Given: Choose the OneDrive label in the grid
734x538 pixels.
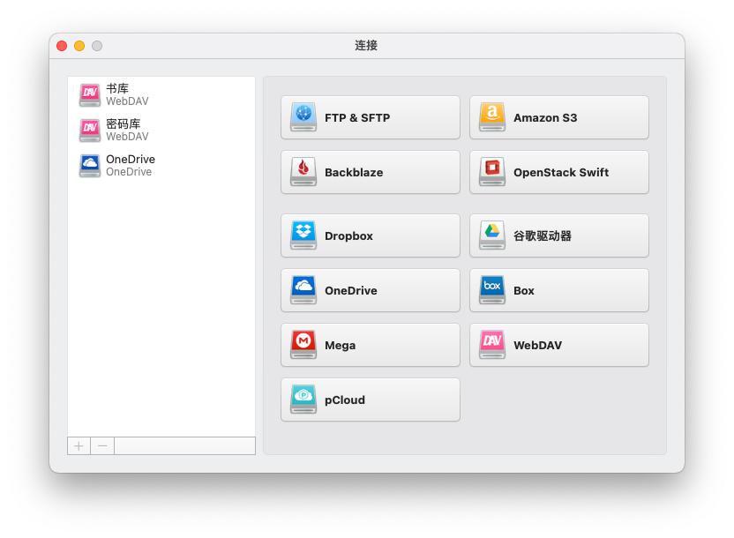Looking at the screenshot, I should pos(351,290).
